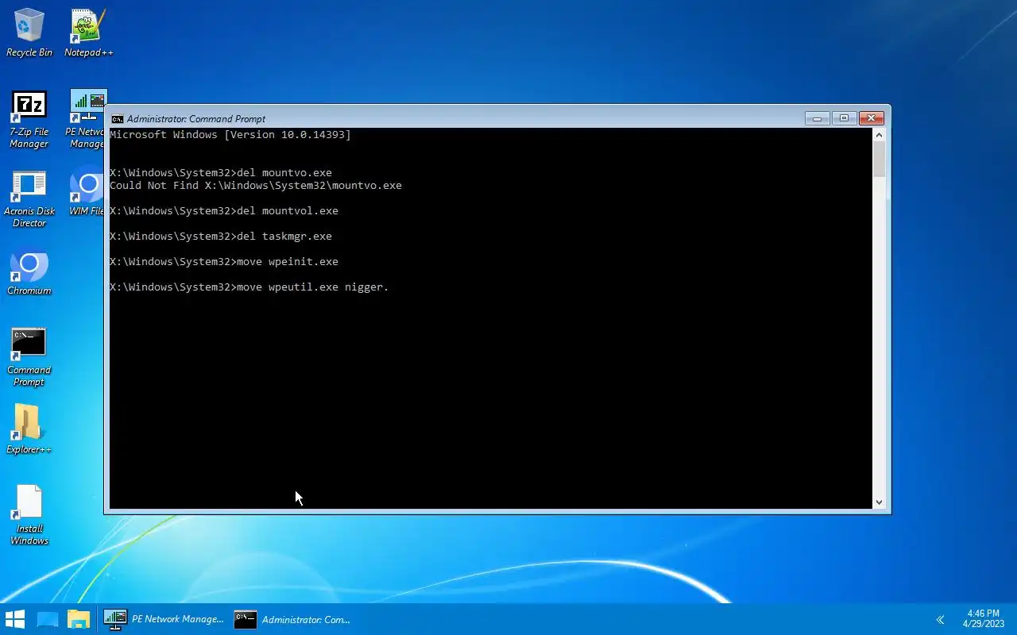
Task: Click the console vertical scrollbar thumb
Action: (x=879, y=160)
